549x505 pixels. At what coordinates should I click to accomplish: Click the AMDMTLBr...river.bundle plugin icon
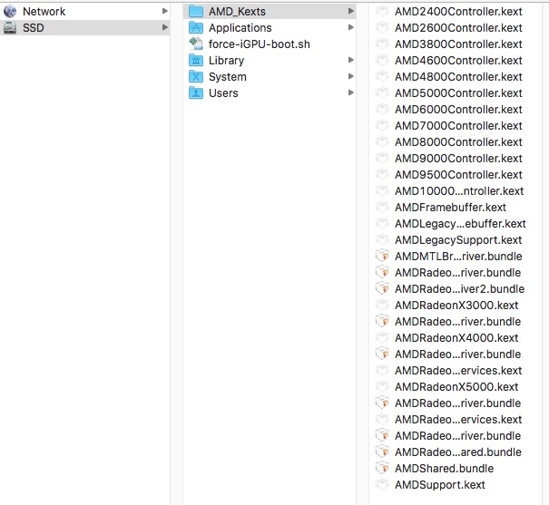pyautogui.click(x=382, y=257)
